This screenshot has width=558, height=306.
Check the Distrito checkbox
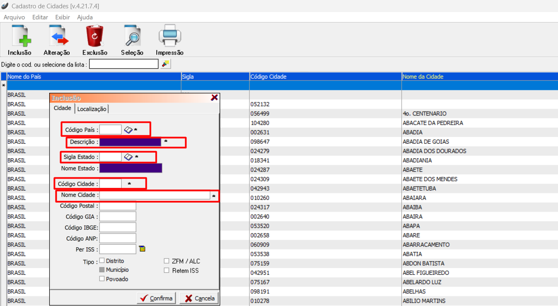click(x=102, y=261)
